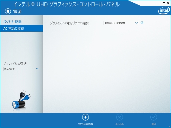
Task: Click the X circle cancel icon
Action: (x=120, y=117)
